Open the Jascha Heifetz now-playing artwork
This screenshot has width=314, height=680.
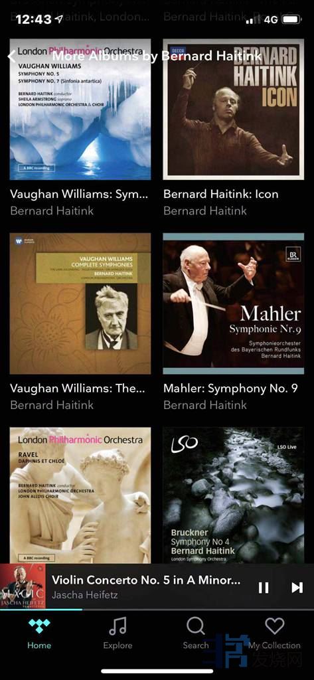coord(23,586)
